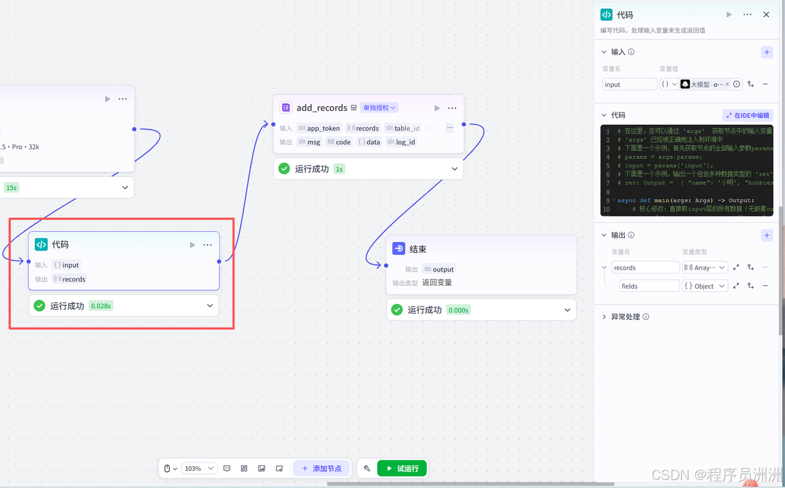
Task: Fold the main function in code editor
Action: coord(615,200)
